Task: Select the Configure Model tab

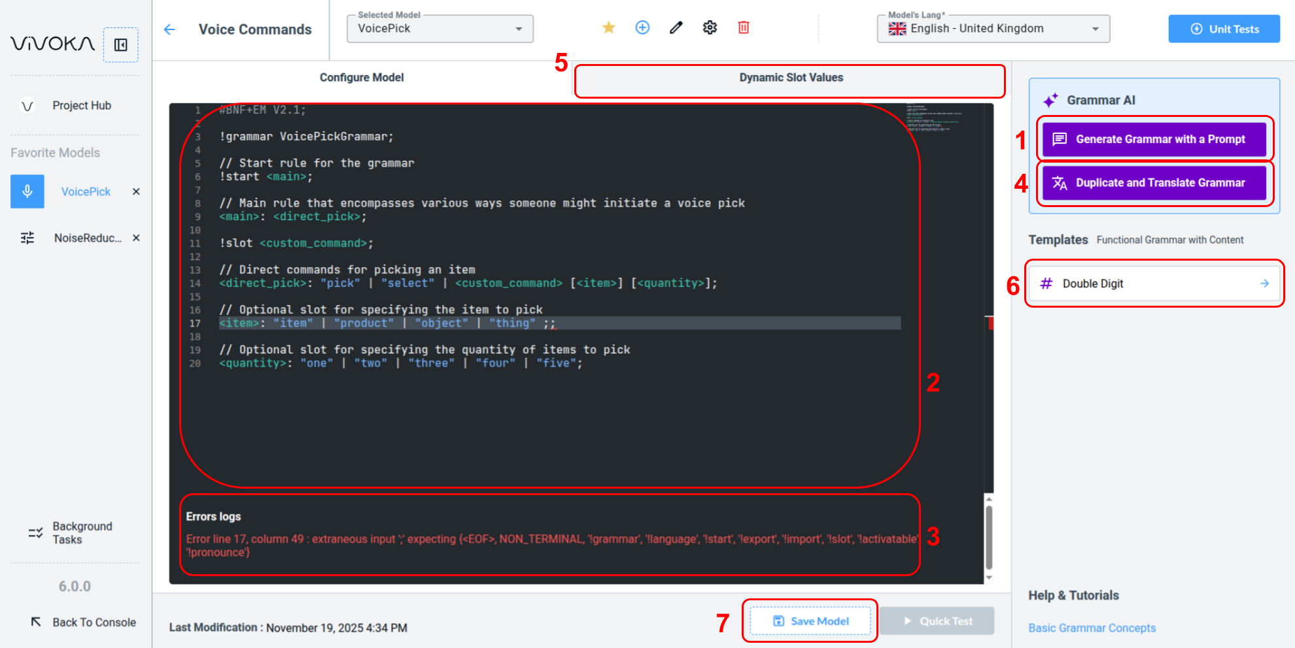Action: (x=361, y=78)
